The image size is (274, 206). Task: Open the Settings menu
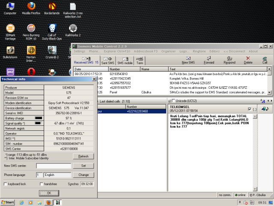80,51
